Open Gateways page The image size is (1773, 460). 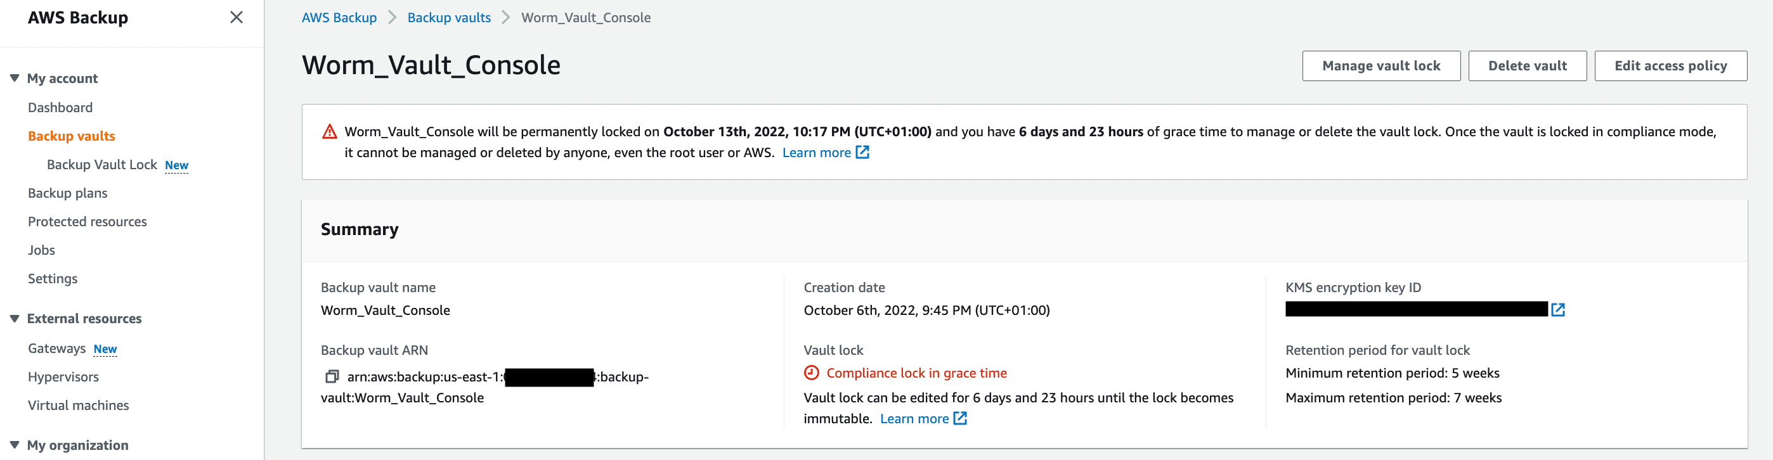click(x=56, y=348)
